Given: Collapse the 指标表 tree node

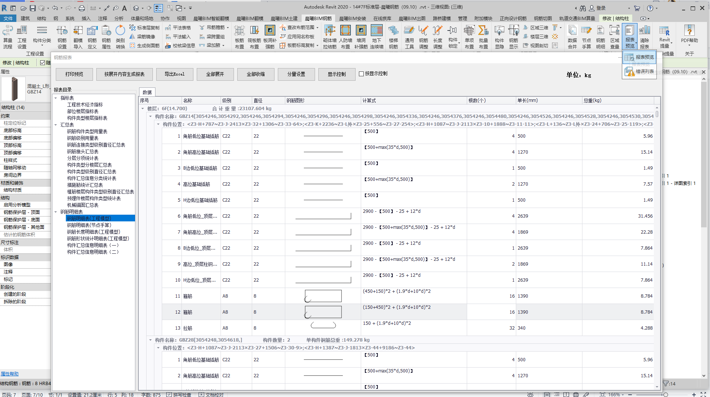Looking at the screenshot, I should pos(56,98).
